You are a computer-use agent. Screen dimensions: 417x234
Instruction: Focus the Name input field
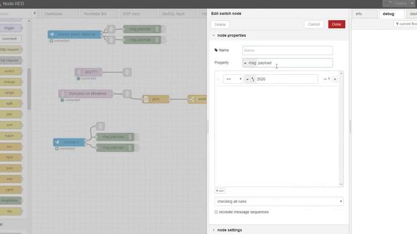287,50
